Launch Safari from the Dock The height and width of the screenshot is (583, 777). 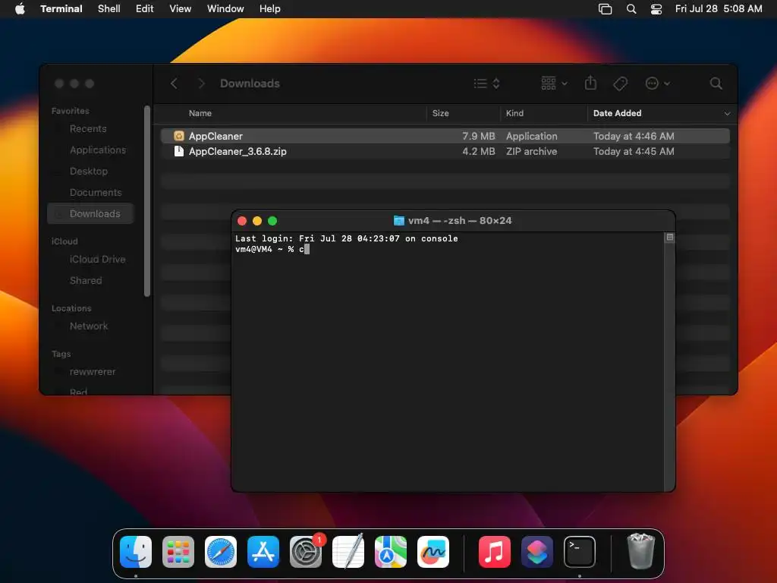(221, 552)
